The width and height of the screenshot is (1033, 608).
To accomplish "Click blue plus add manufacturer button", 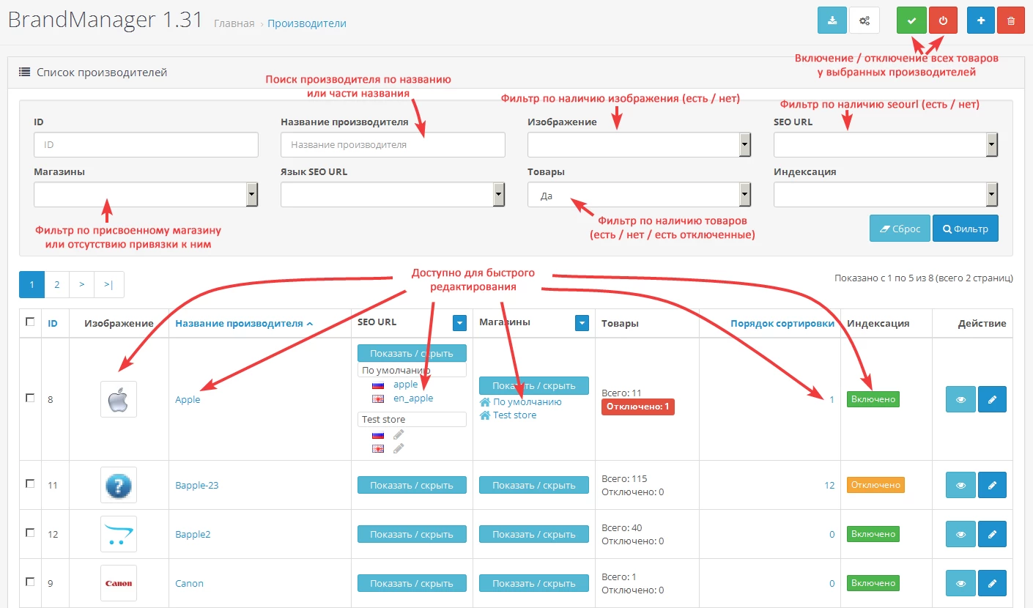I will [982, 21].
